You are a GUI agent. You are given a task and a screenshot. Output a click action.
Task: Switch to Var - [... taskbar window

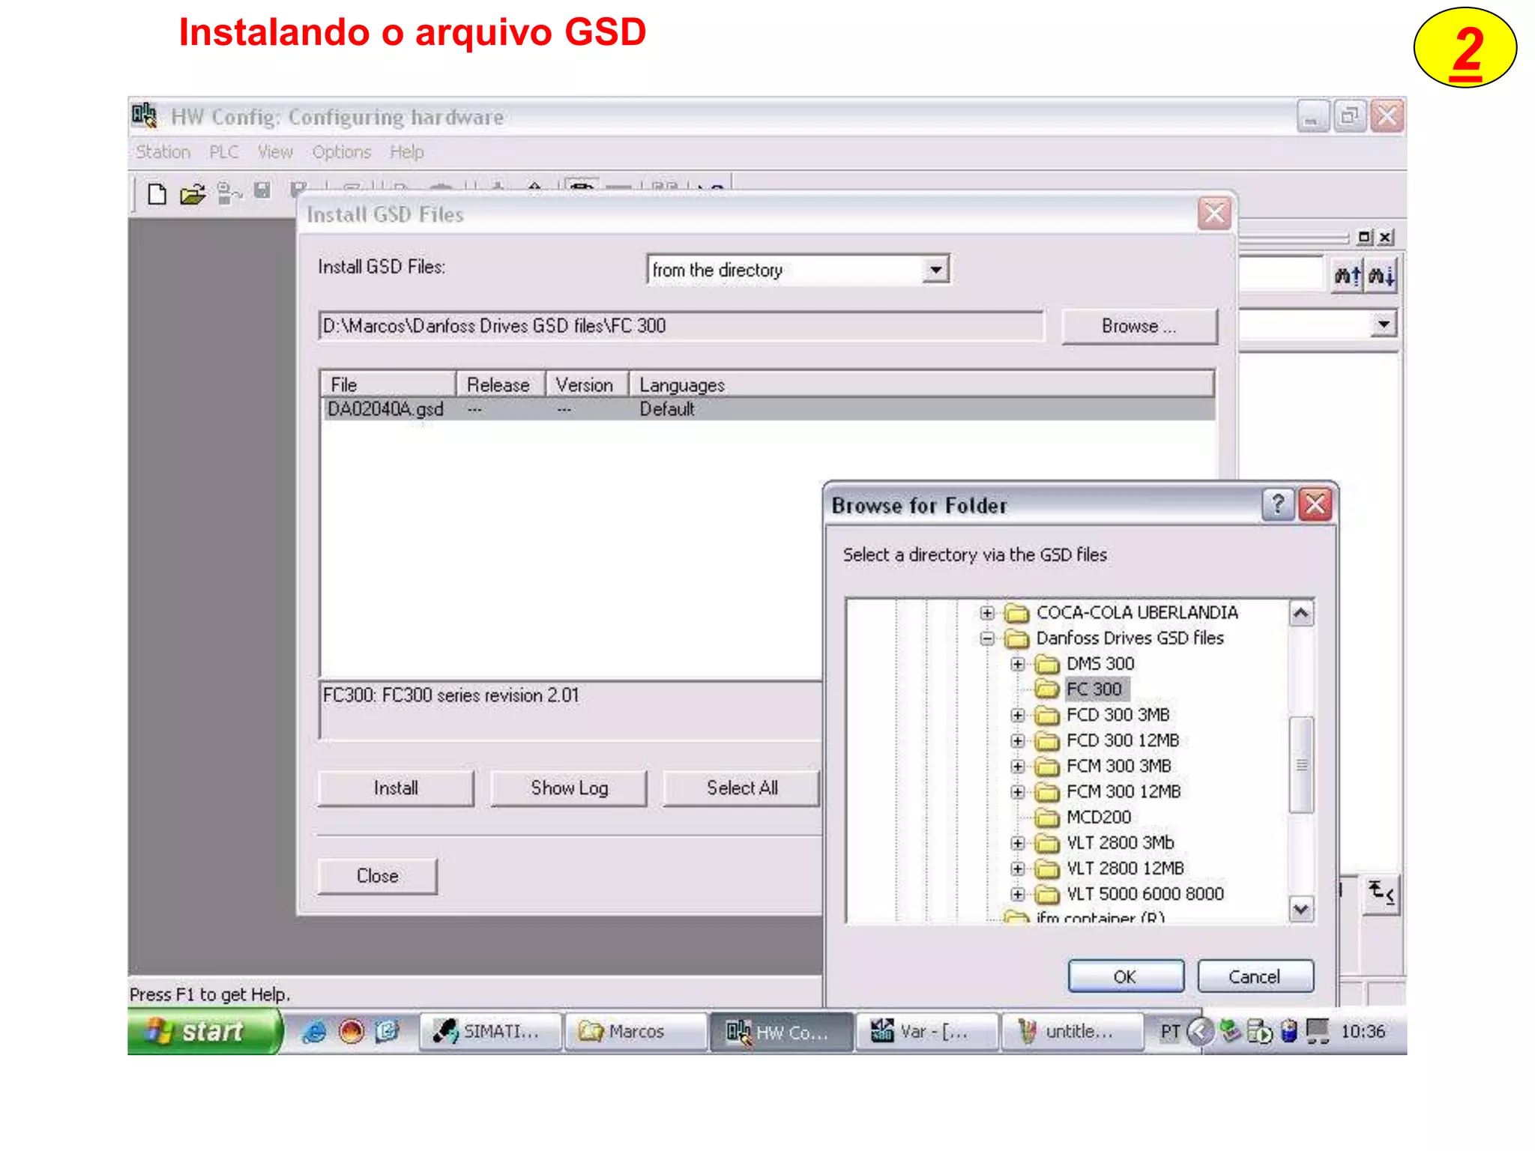[x=927, y=1032]
